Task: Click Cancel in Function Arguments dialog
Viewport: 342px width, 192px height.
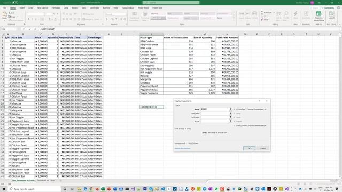Action: 263,148
